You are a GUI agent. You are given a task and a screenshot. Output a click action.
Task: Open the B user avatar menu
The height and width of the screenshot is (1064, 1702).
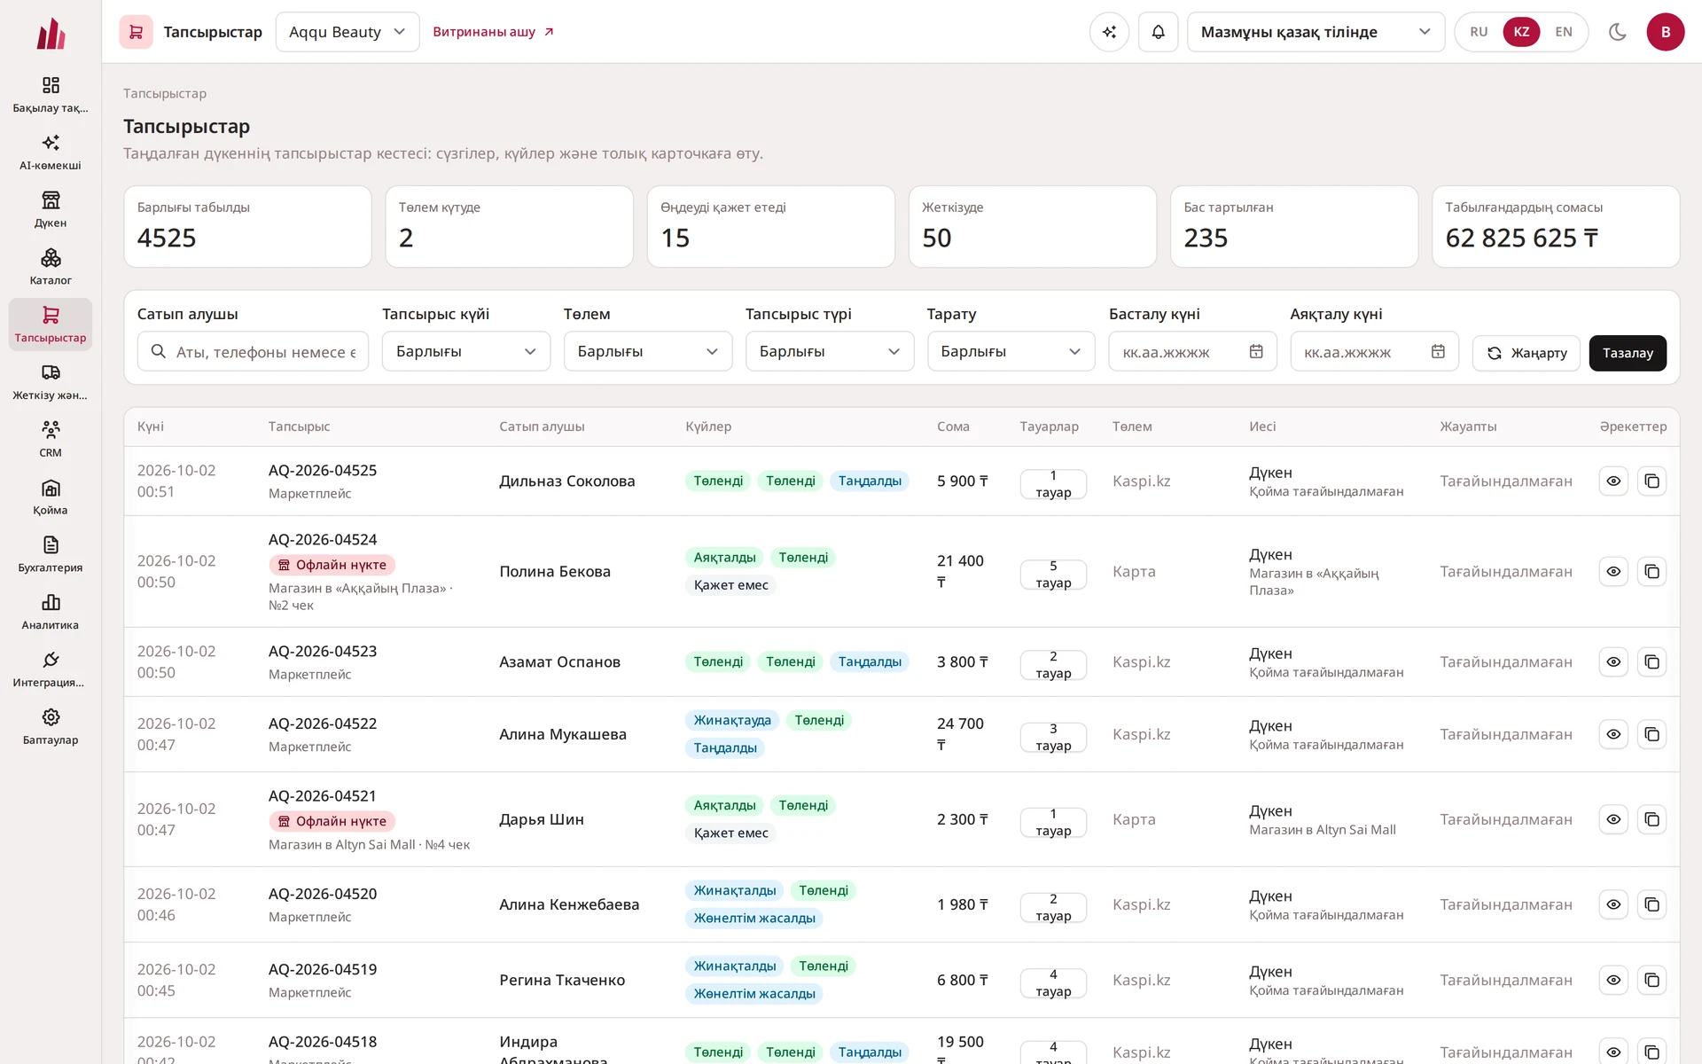tap(1665, 32)
